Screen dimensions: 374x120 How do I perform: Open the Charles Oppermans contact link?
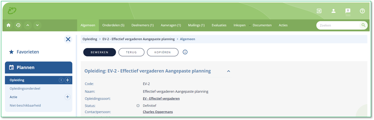coord(158,112)
